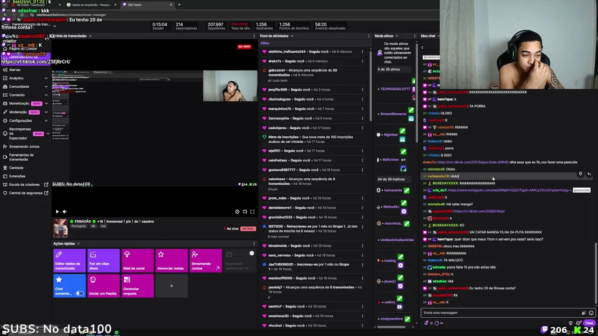Select moderator TEUPESADELO777
The width and height of the screenshot is (598, 336).
coord(395,89)
